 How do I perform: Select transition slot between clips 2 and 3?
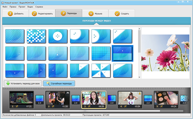click(76, 100)
